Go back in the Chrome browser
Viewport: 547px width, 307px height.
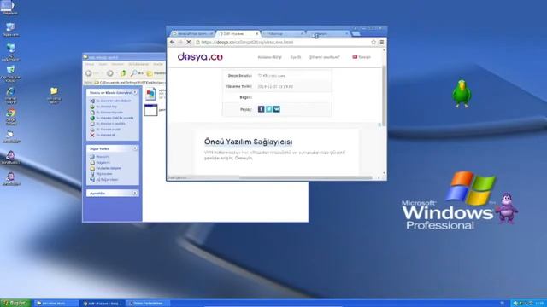[173, 42]
